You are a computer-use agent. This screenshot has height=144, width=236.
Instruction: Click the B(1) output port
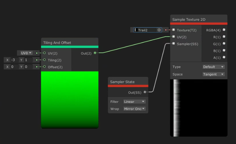tap(224, 50)
